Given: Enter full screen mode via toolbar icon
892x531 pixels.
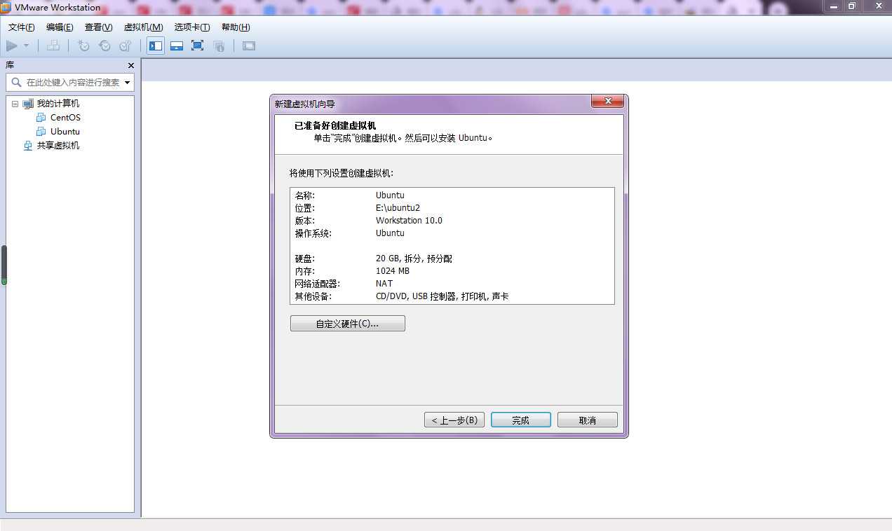Looking at the screenshot, I should pyautogui.click(x=198, y=46).
